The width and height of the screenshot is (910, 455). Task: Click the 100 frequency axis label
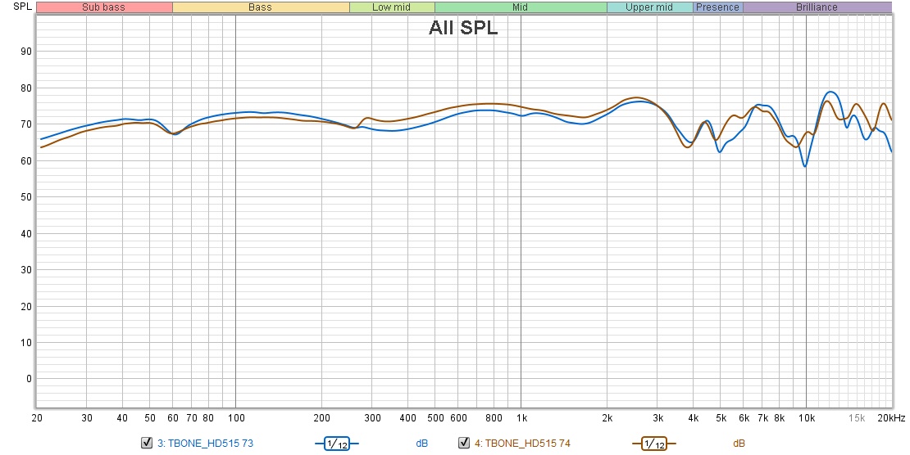(235, 418)
